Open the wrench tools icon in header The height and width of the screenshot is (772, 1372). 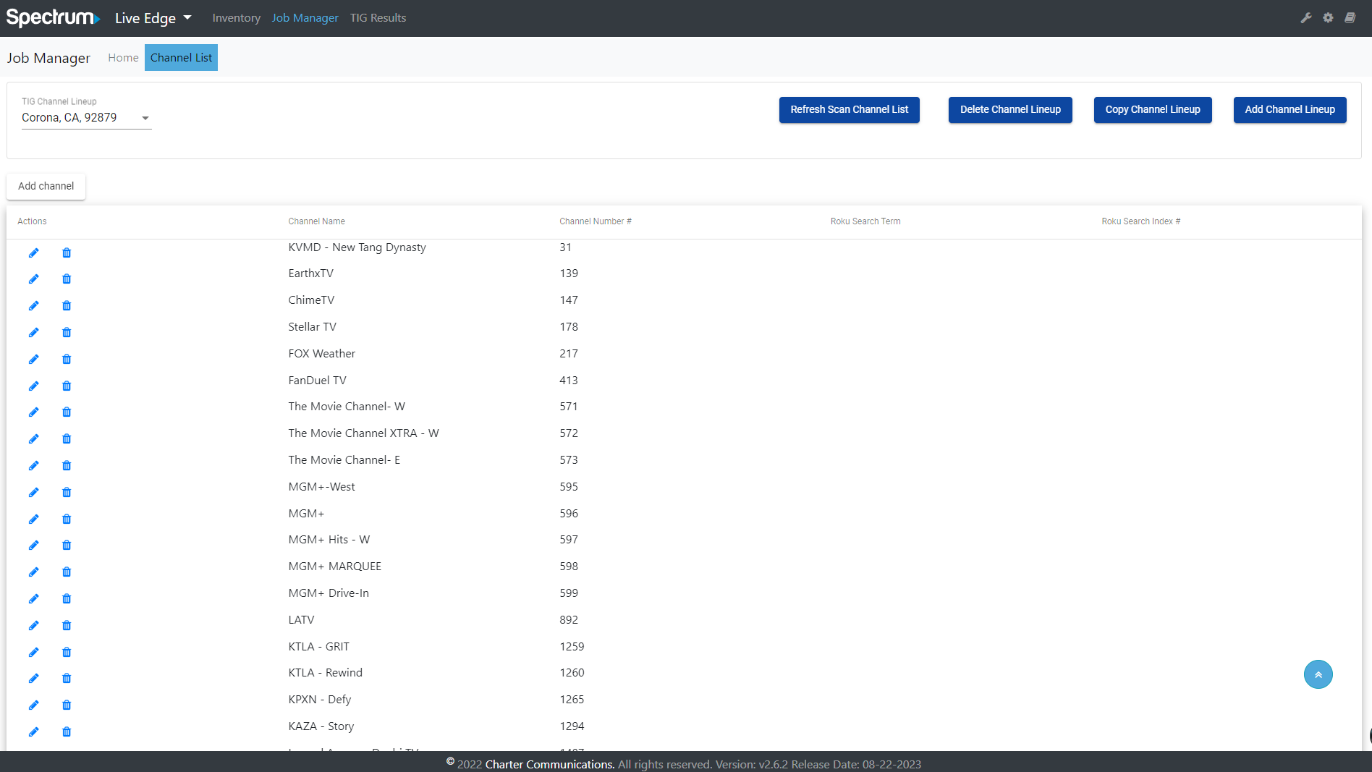1306,18
